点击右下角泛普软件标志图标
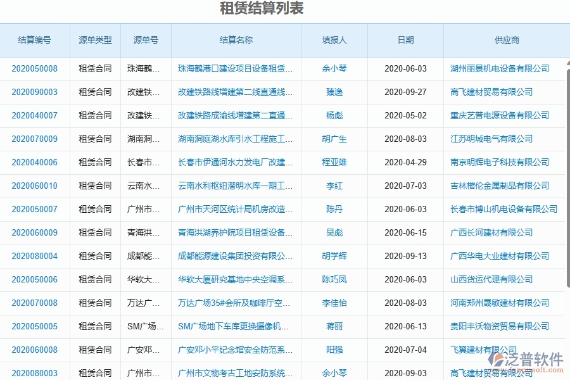The height and width of the screenshot is (380, 570). (498, 359)
